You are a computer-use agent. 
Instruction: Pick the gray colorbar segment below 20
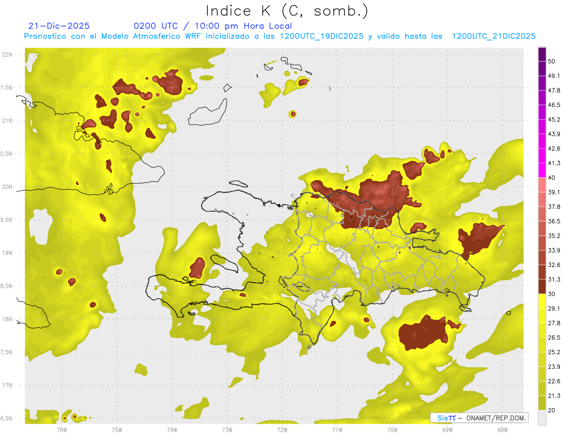[542, 418]
